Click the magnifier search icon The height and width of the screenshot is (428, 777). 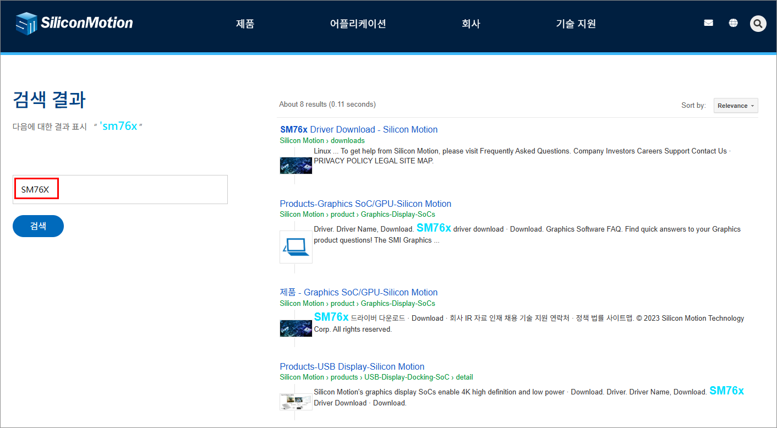click(x=758, y=23)
